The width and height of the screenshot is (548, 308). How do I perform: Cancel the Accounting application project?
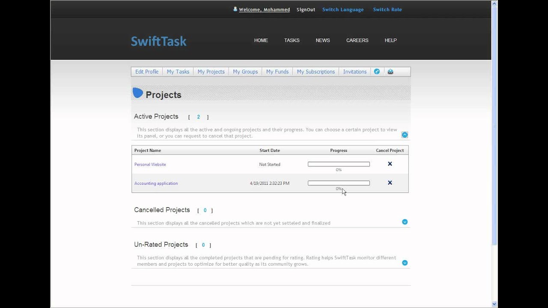tap(390, 183)
